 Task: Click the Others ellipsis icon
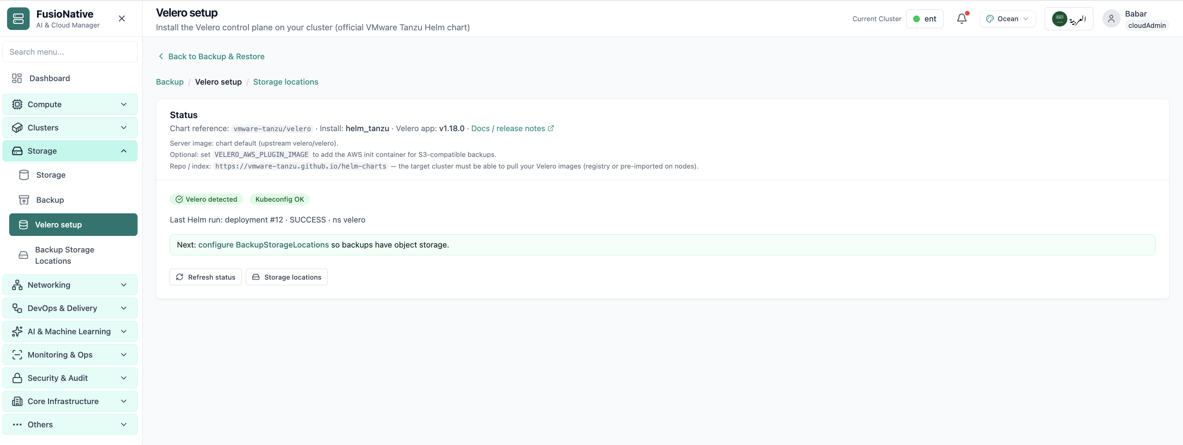(x=17, y=424)
